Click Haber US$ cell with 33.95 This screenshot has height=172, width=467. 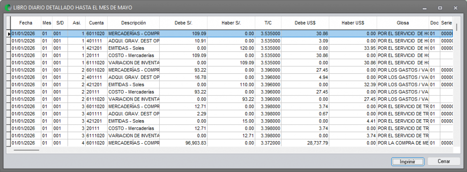[x=353, y=48]
